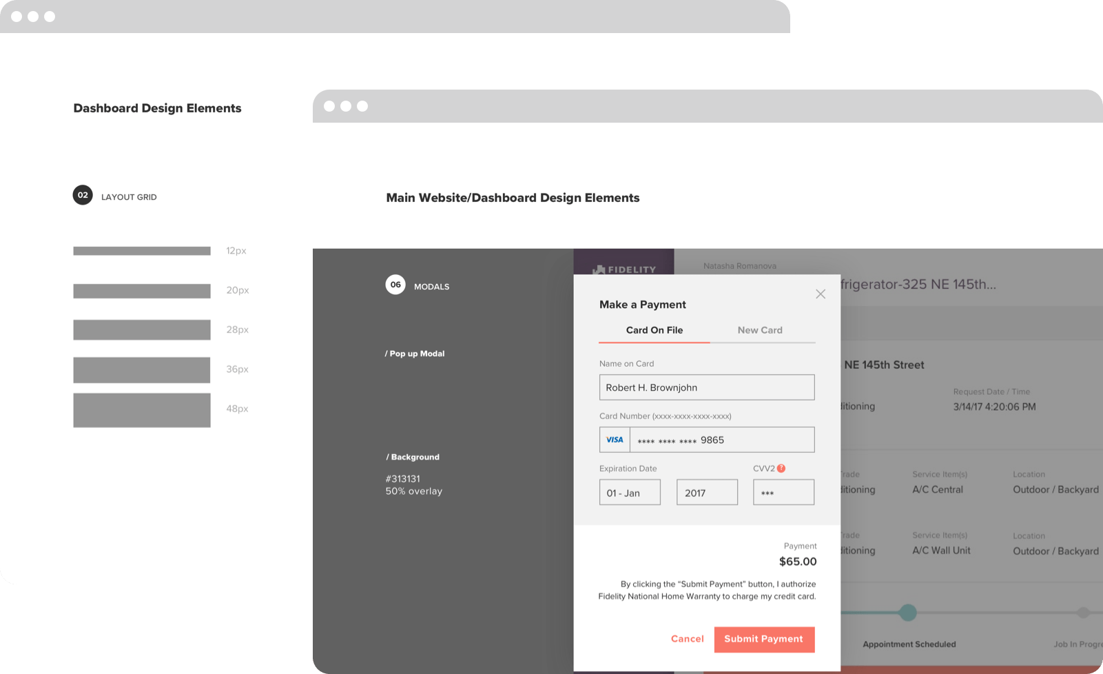Click the Card Number field ending 9865
The width and height of the screenshot is (1103, 674).
(x=721, y=440)
